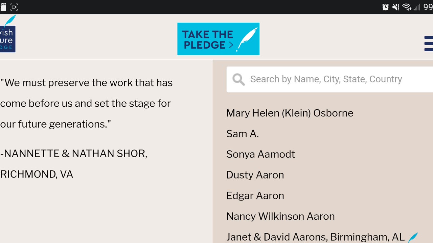The image size is (433, 243).
Task: Tap the SD card notification icon
Action: (x=3, y=7)
